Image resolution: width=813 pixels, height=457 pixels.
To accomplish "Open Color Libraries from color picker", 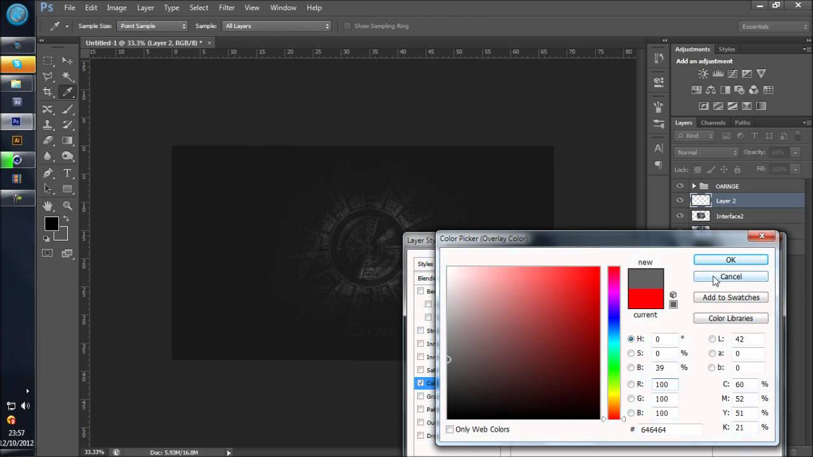I will [730, 319].
